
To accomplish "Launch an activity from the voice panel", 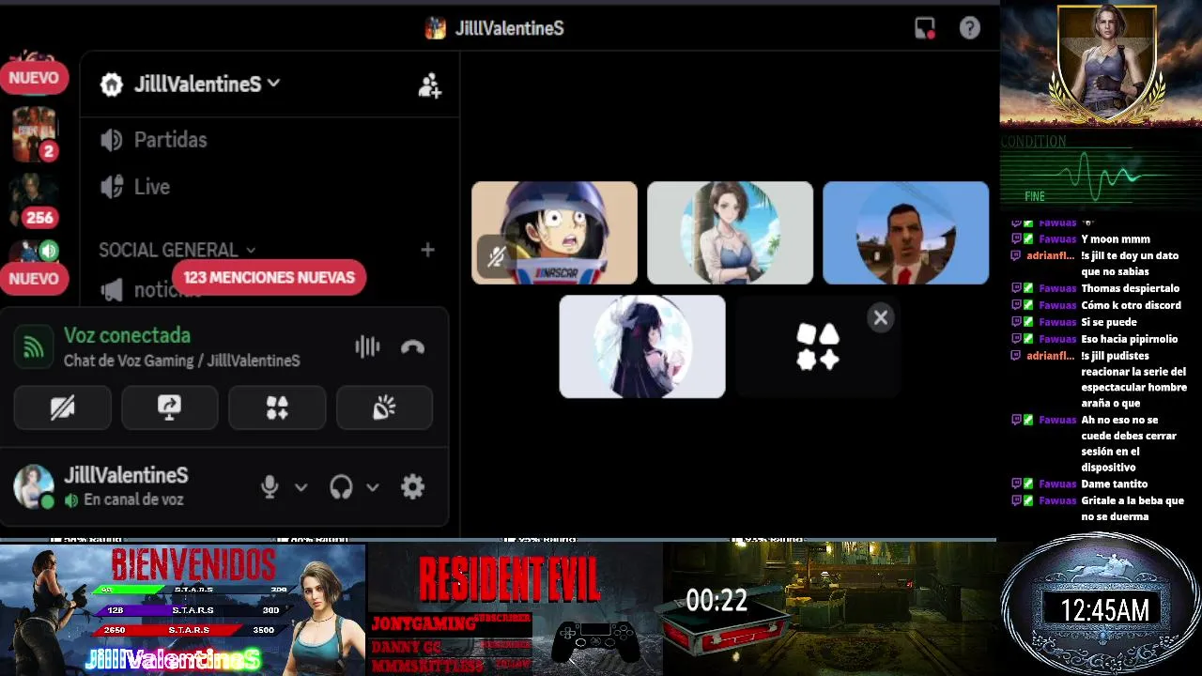I will [277, 407].
